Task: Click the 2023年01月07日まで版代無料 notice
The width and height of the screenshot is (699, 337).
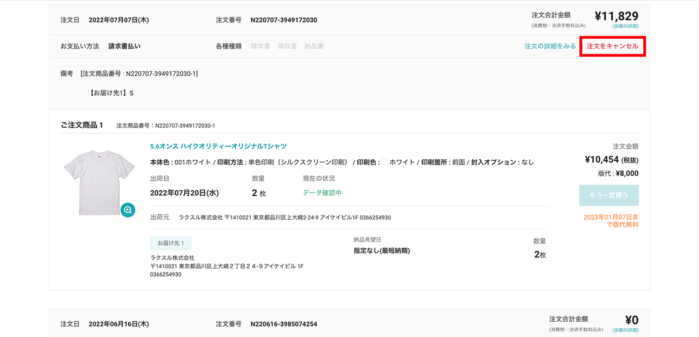Action: (611, 221)
